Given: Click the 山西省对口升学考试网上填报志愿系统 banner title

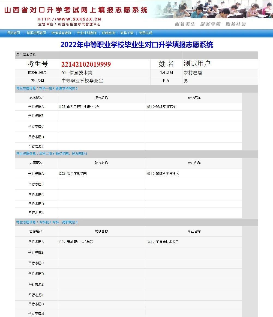Looking at the screenshot, I should coord(76,10).
